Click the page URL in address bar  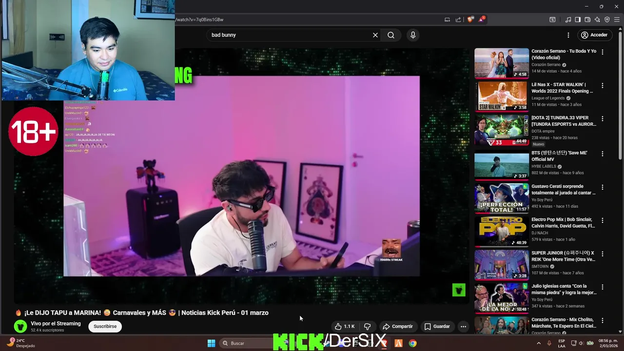199,19
